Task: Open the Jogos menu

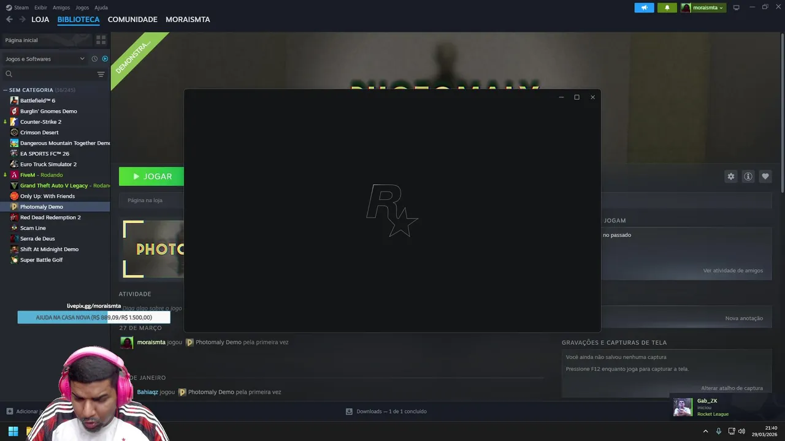Action: pos(82,7)
